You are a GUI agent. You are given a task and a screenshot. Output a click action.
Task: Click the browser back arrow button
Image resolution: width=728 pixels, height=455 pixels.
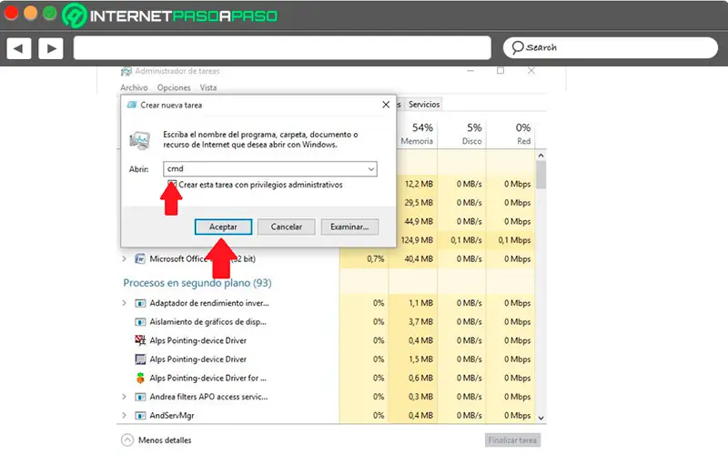[19, 48]
